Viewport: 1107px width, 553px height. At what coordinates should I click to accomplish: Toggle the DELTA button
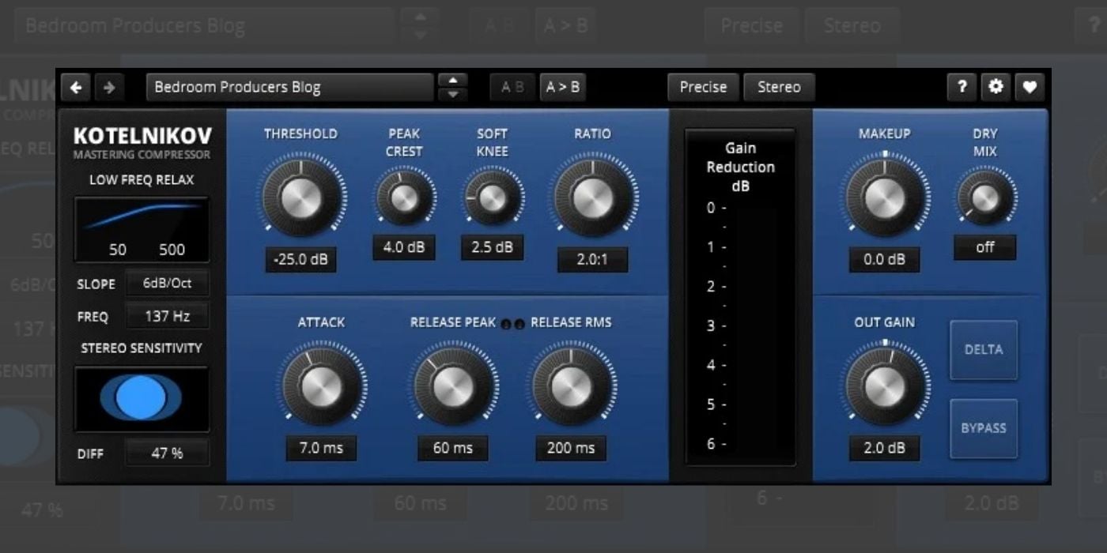984,350
